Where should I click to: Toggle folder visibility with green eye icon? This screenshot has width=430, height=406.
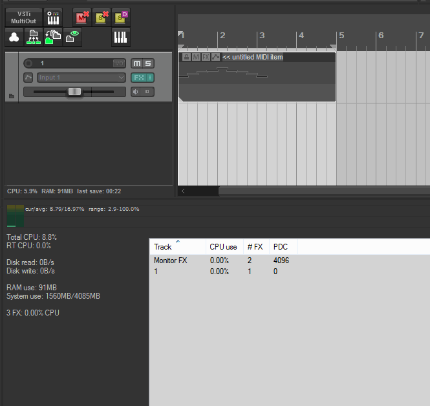(72, 37)
